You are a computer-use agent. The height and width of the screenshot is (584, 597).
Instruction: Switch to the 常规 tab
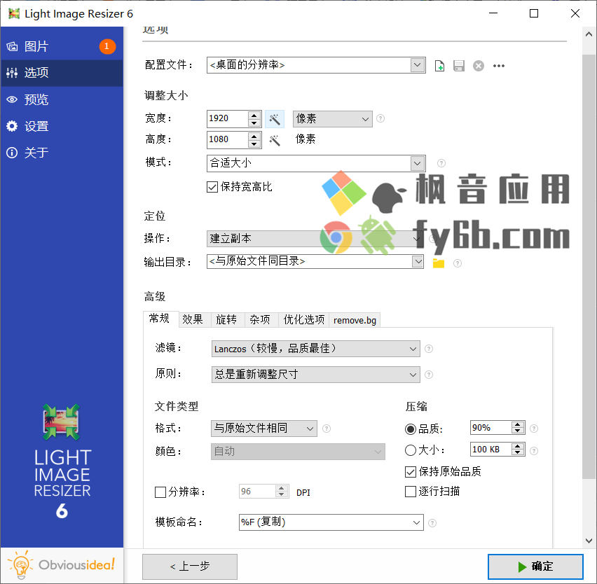point(160,319)
